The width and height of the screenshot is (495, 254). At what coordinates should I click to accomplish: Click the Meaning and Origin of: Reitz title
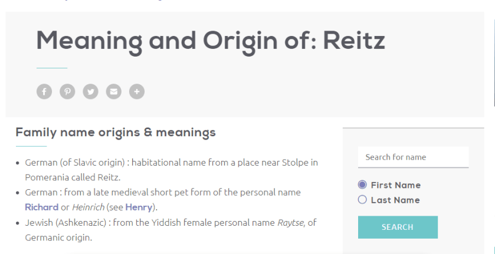[x=211, y=40]
